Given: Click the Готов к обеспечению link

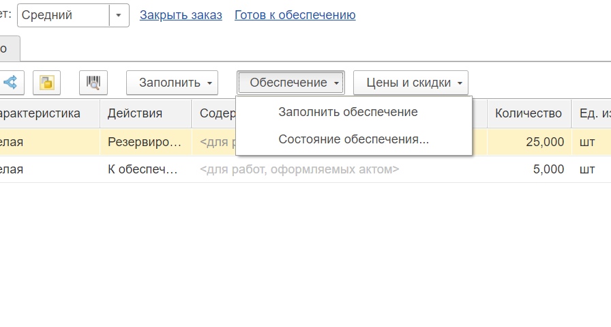Looking at the screenshot, I should click(x=295, y=15).
